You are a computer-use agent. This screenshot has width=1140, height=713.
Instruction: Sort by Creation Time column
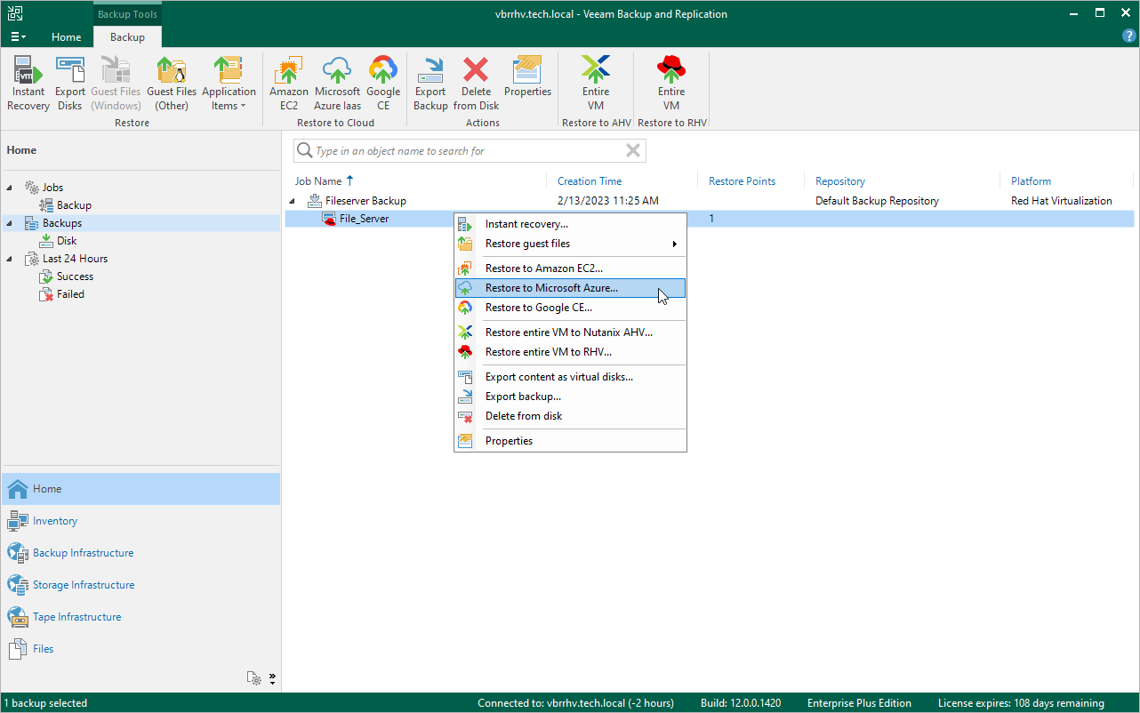point(590,181)
